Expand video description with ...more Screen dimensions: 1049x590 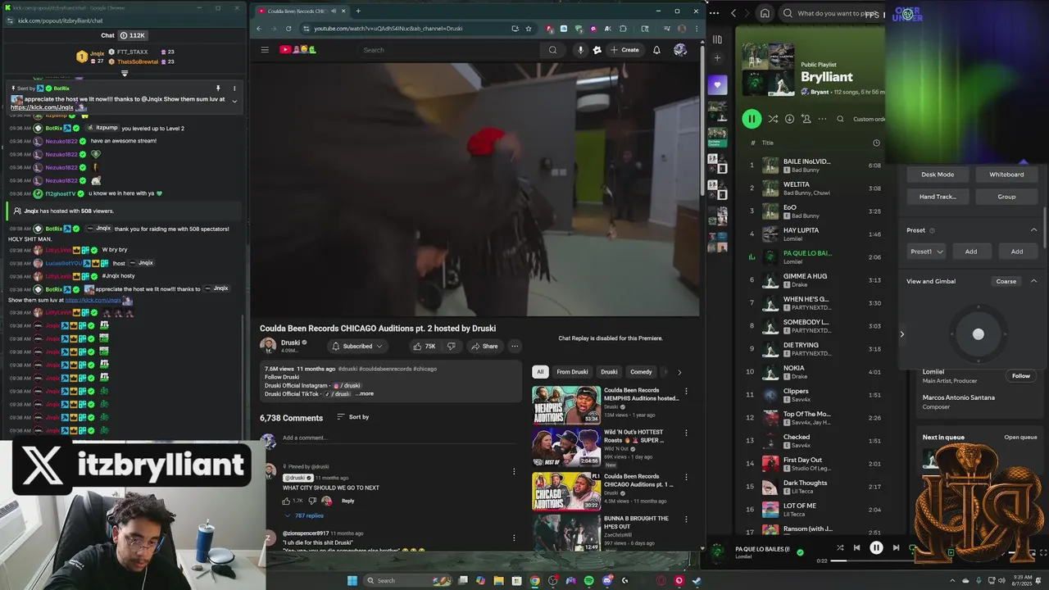click(x=365, y=394)
